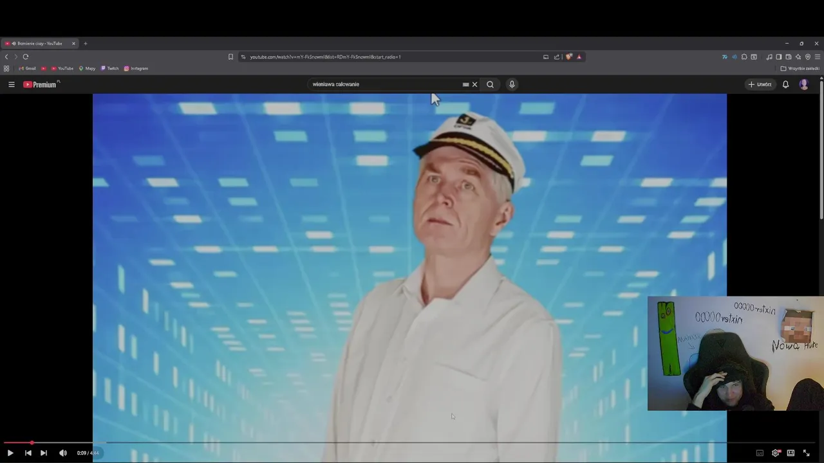Open Brave Shields lion icon
This screenshot has height=463, width=824.
[x=569, y=57]
